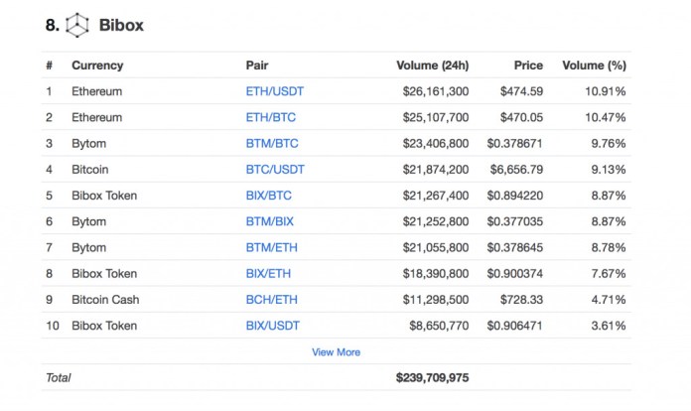Open the Bibox exchange heading
The image size is (691, 411).
[x=121, y=25]
